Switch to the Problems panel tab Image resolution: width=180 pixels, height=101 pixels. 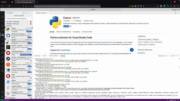click(x=37, y=56)
